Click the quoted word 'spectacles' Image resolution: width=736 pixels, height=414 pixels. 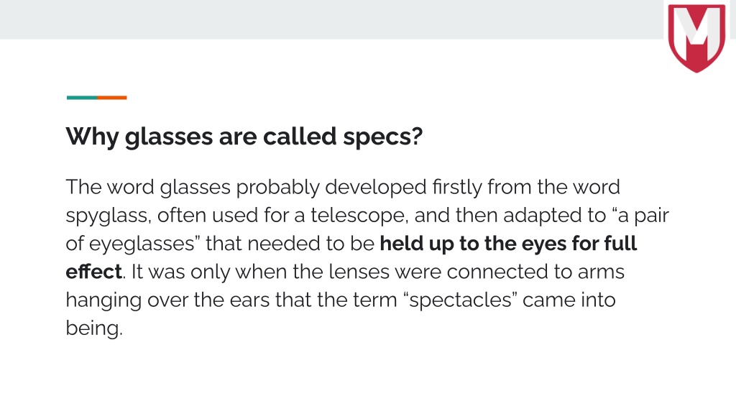click(x=460, y=300)
